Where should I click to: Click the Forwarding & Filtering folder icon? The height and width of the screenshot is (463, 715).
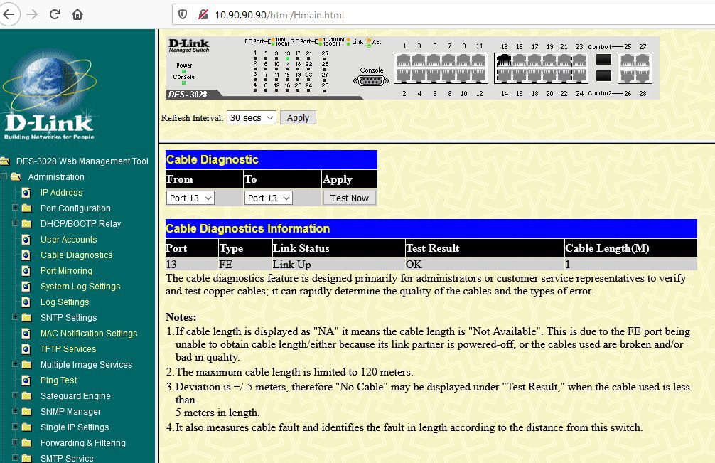pos(27,443)
